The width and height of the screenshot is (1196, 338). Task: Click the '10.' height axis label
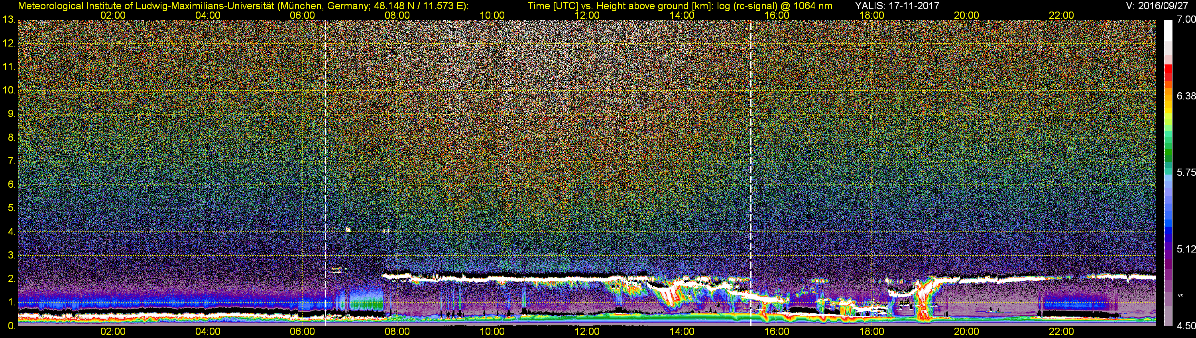click(x=9, y=90)
